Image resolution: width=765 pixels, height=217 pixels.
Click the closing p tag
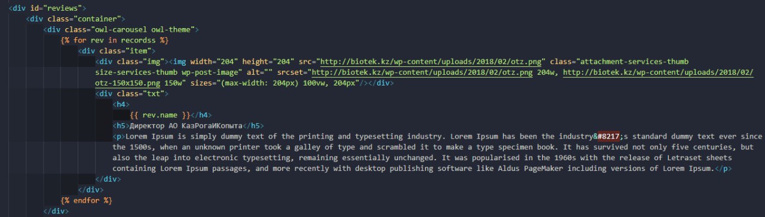(723, 169)
